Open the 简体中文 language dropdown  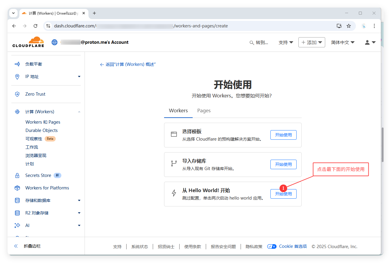(x=342, y=42)
